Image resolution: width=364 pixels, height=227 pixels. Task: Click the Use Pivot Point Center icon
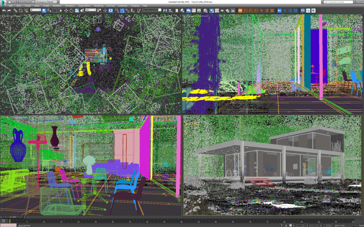(99, 10)
